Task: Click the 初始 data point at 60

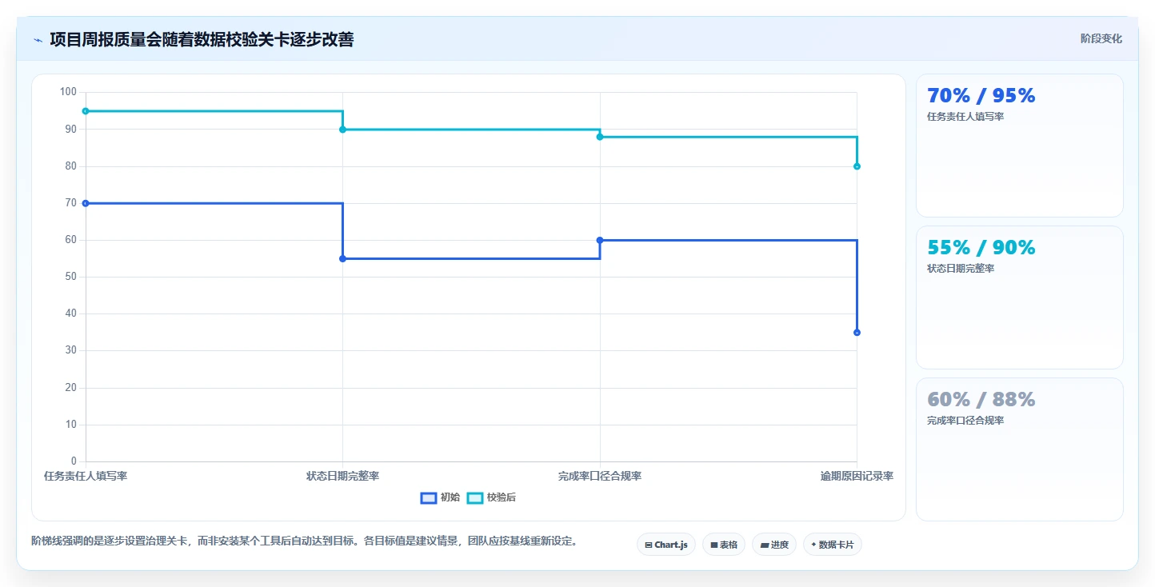Action: 600,240
